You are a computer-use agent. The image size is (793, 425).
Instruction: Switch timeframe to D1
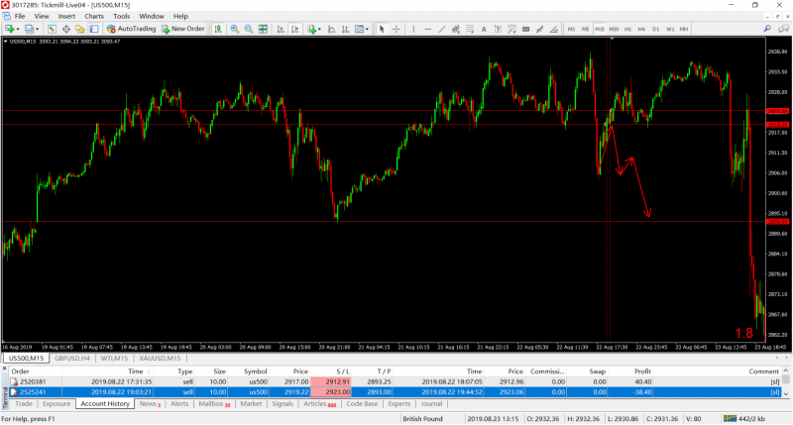(x=655, y=29)
